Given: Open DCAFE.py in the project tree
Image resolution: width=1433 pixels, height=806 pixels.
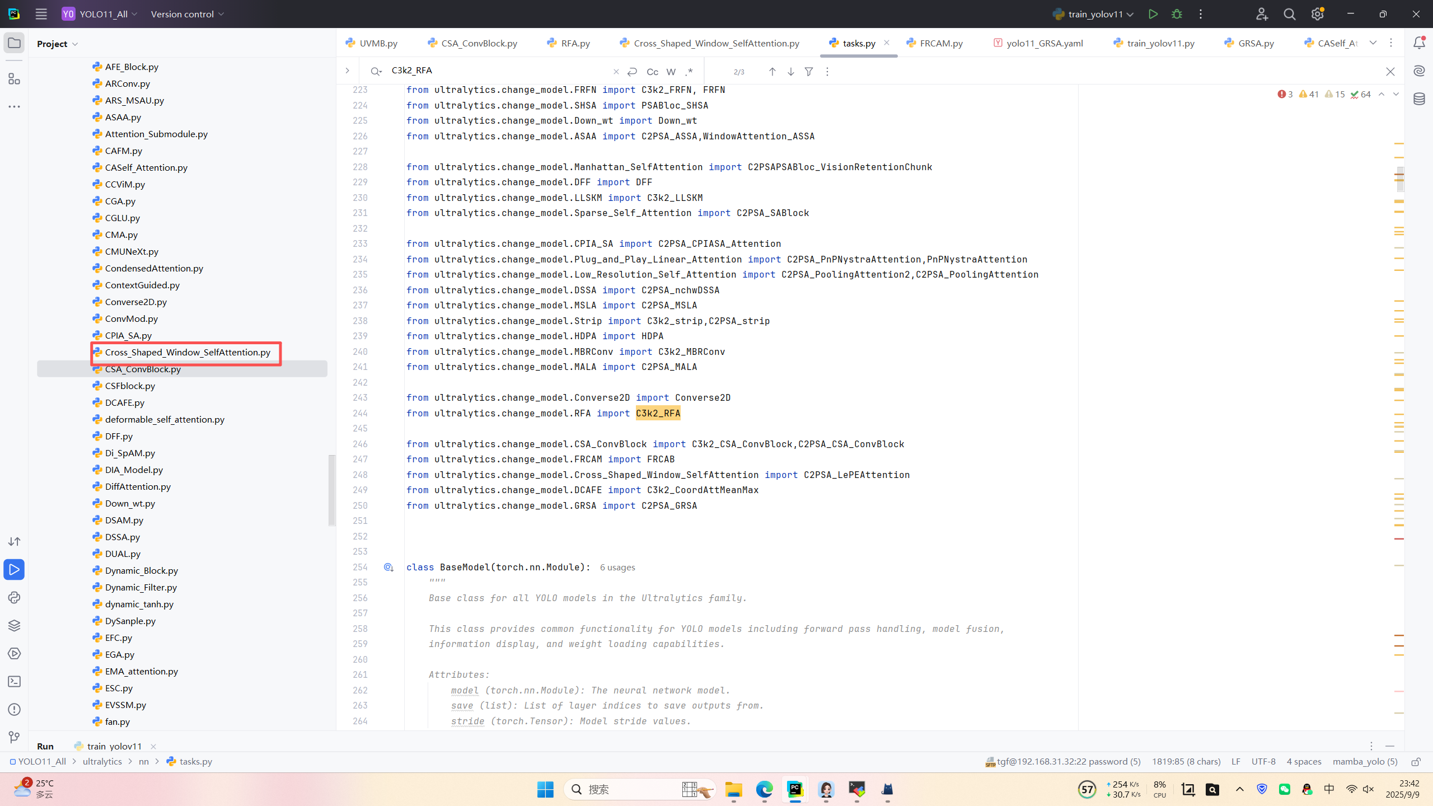Looking at the screenshot, I should click(124, 402).
